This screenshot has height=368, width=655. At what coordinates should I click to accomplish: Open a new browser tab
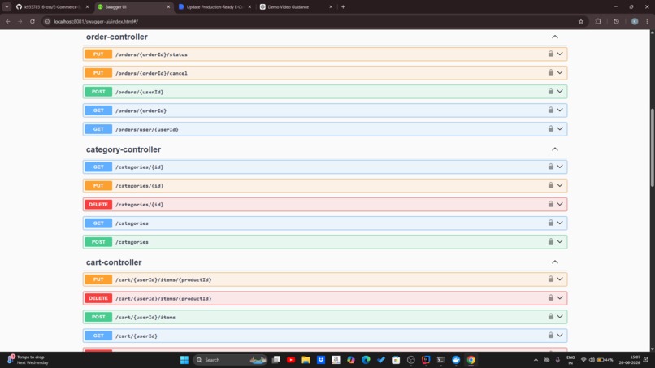click(343, 7)
